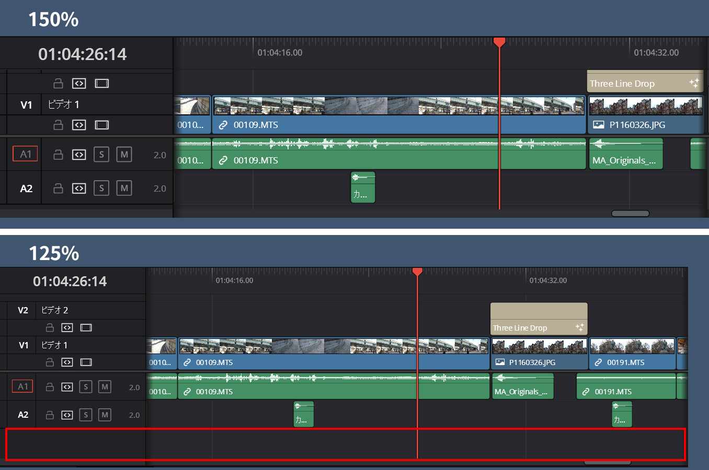Mute audio track A2 in the 150% timeline
This screenshot has width=709, height=470.
click(124, 189)
